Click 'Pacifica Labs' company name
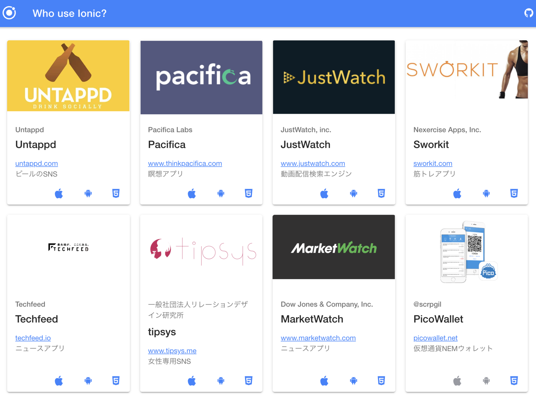Viewport: 536px width, 397px height. (170, 130)
